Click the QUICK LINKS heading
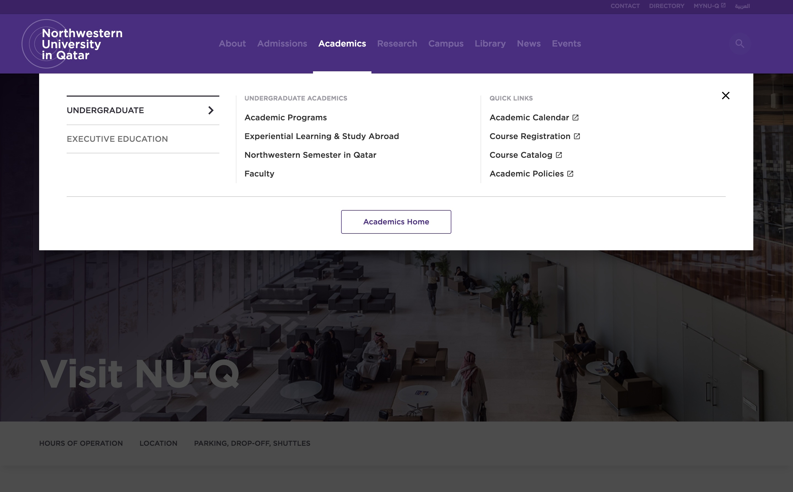Viewport: 793px width, 492px height. click(511, 98)
